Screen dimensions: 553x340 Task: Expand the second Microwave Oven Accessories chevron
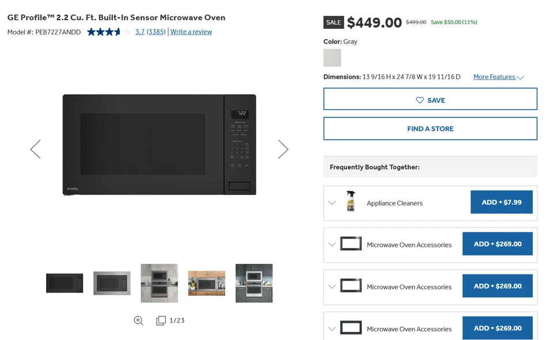click(x=332, y=286)
